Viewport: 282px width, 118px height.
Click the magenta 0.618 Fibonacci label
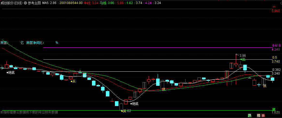276,46
